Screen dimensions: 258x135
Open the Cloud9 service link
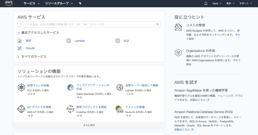point(30,48)
